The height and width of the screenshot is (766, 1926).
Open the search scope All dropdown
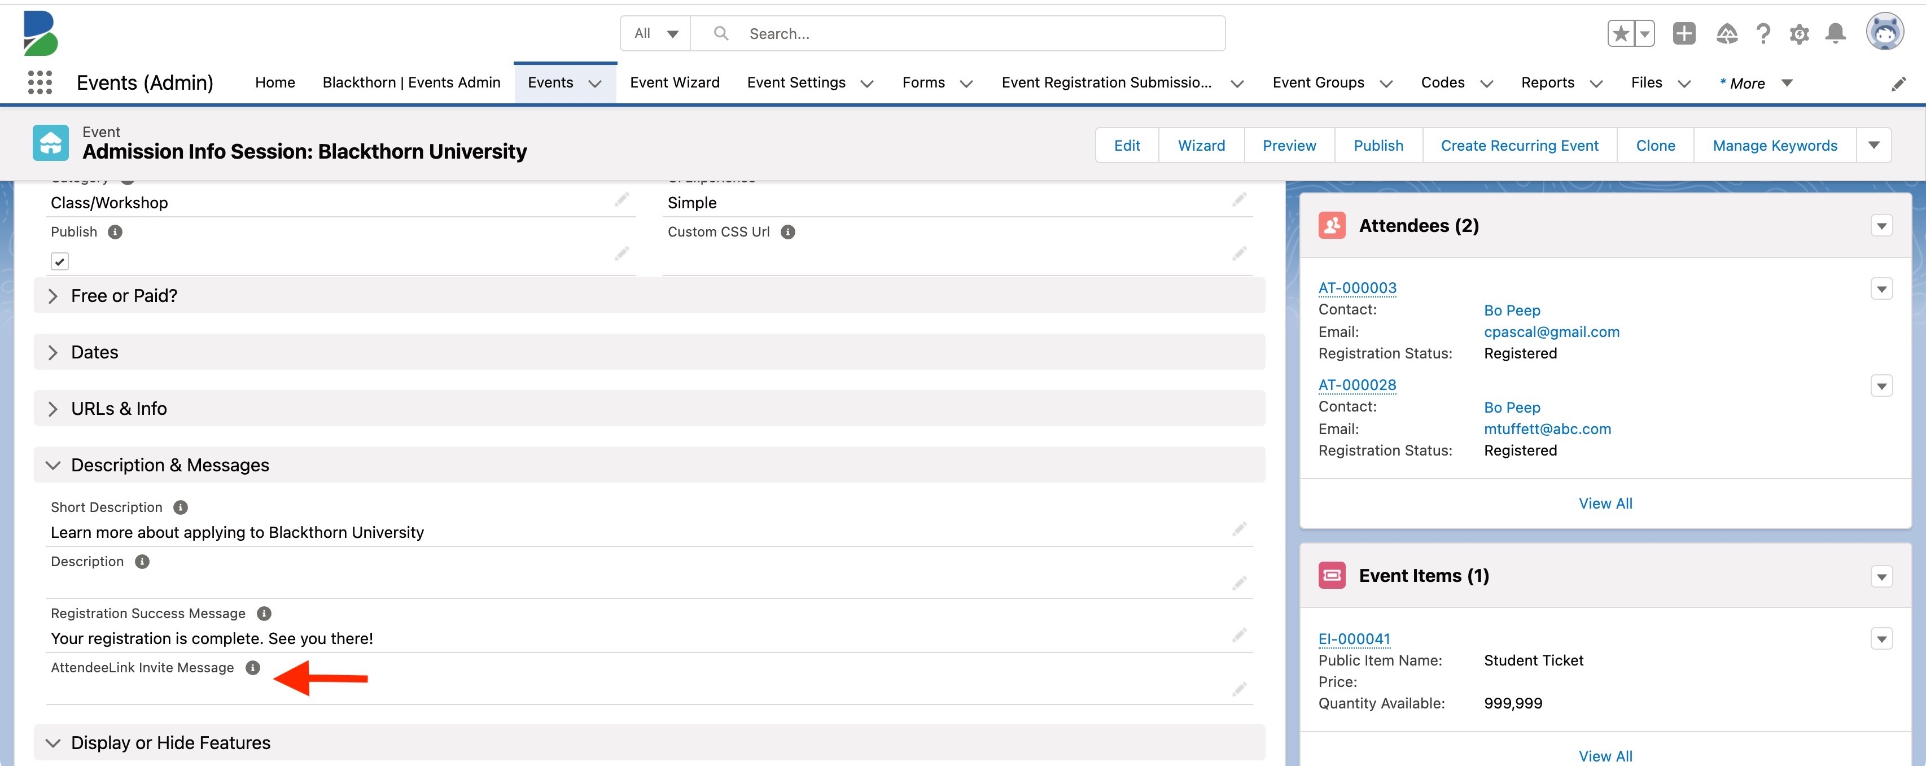pyautogui.click(x=655, y=34)
